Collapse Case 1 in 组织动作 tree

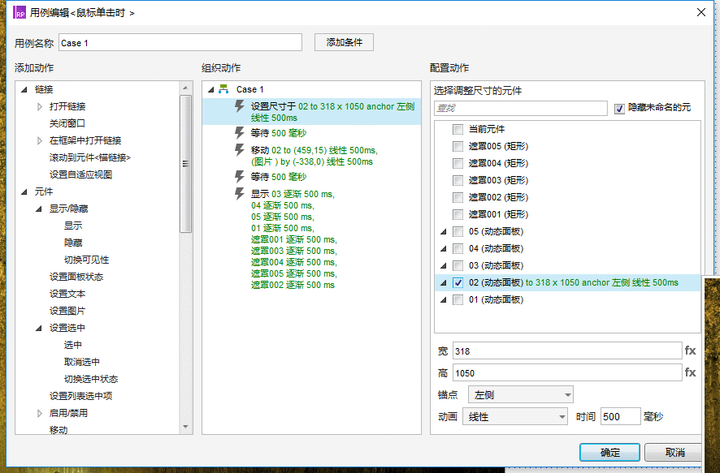pyautogui.click(x=211, y=90)
